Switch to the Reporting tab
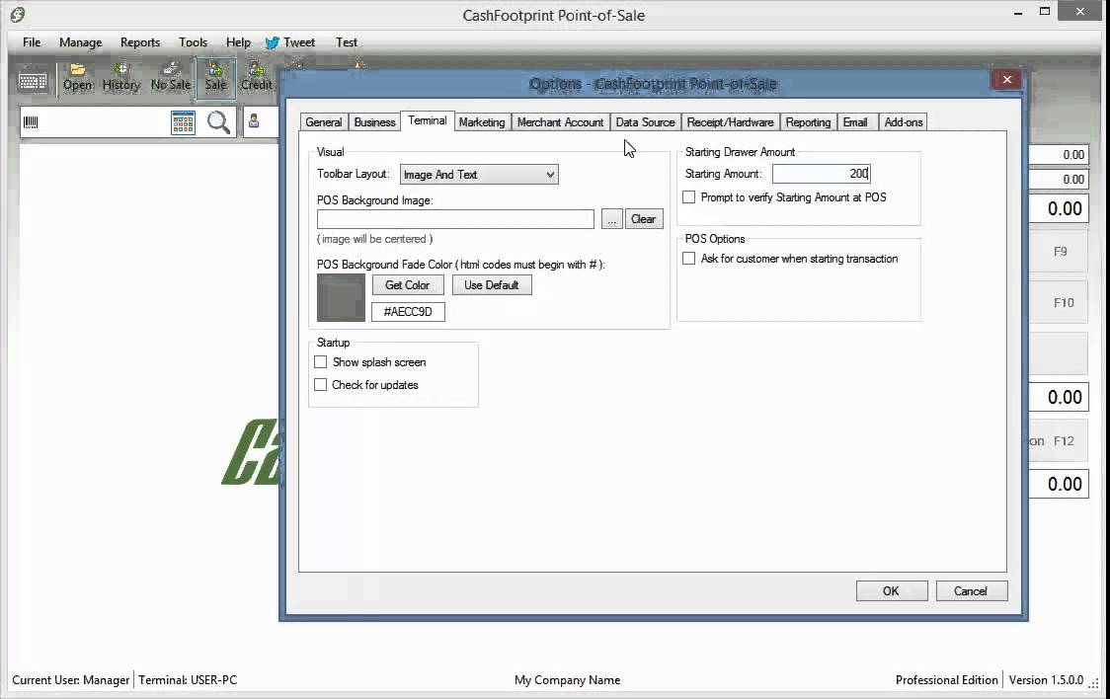The image size is (1110, 699). coord(808,122)
